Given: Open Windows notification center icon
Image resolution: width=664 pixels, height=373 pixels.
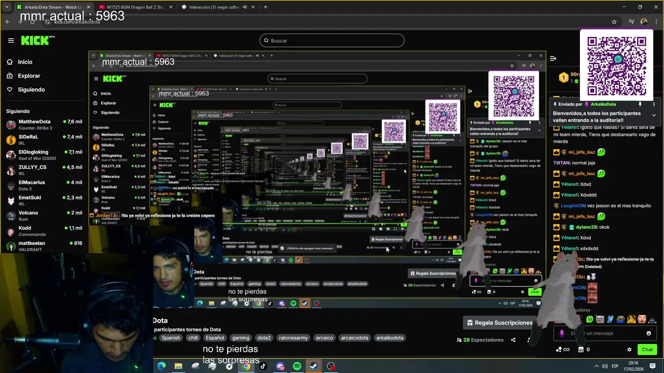Looking at the screenshot, I should coord(653,366).
